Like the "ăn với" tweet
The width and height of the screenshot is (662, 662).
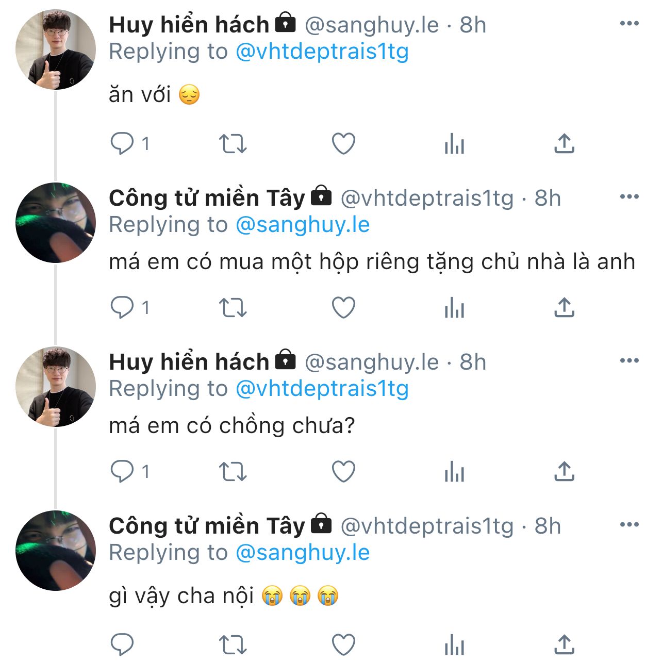click(x=343, y=144)
